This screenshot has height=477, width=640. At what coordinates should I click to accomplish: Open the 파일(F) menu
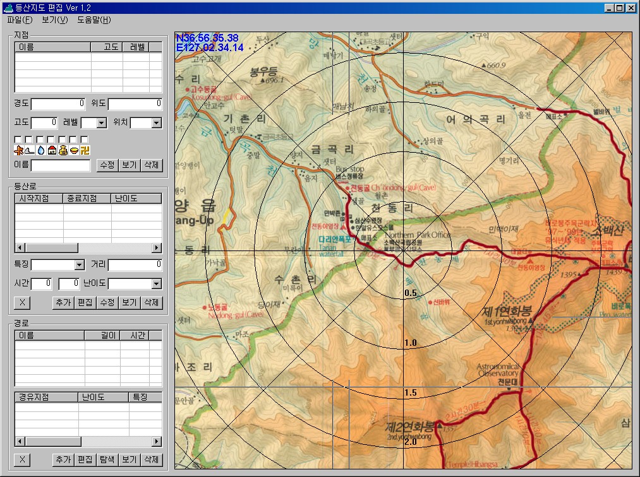(x=20, y=20)
